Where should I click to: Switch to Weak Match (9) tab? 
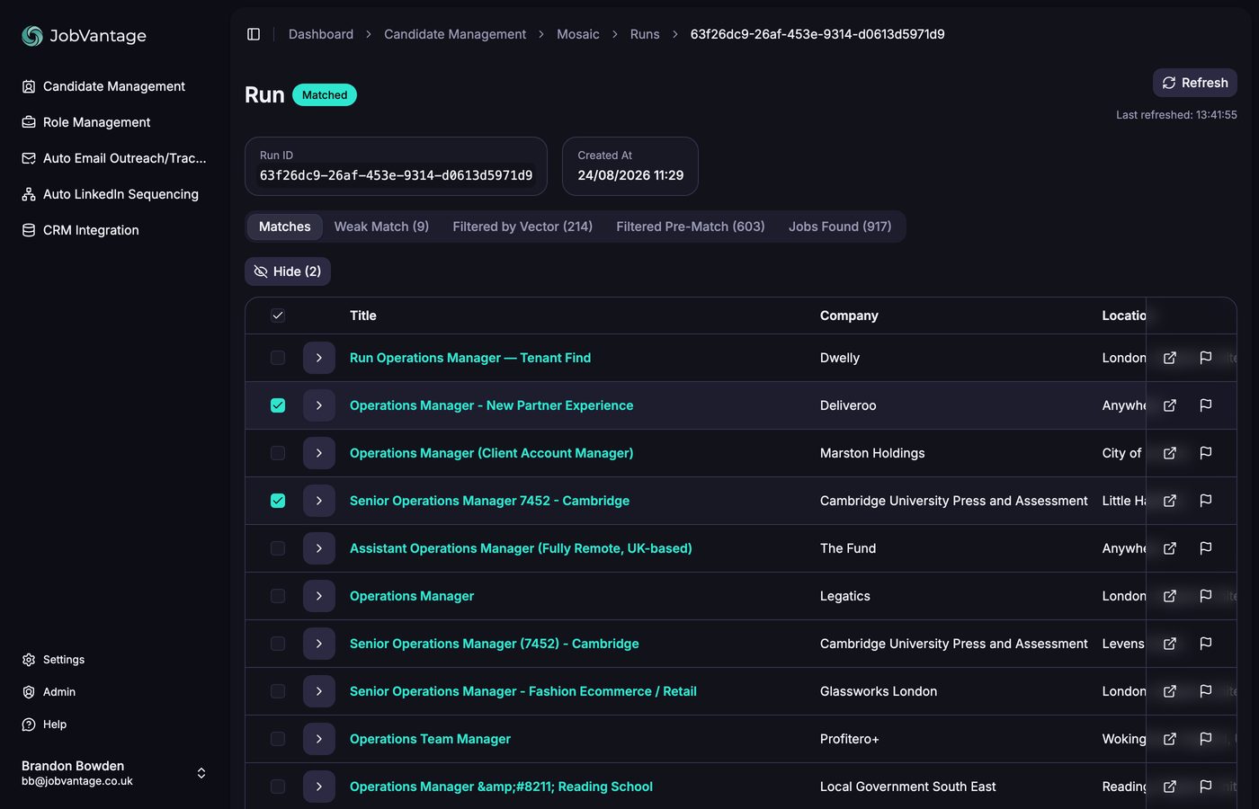point(381,227)
